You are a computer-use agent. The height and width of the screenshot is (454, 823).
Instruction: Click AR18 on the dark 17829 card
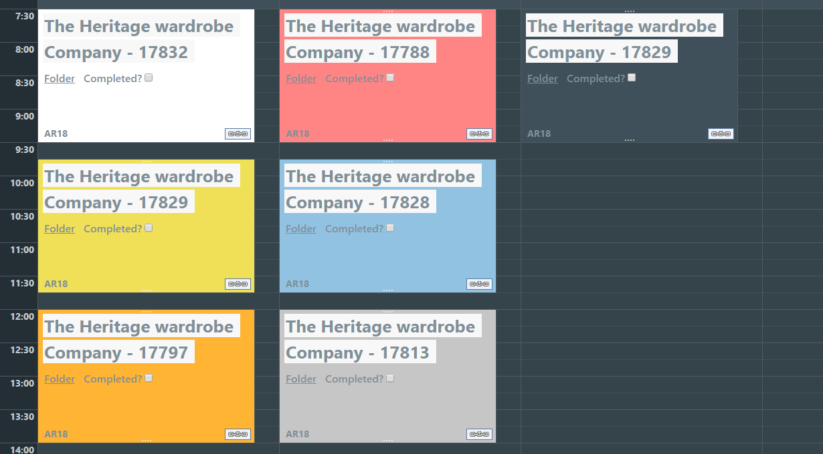pos(539,134)
